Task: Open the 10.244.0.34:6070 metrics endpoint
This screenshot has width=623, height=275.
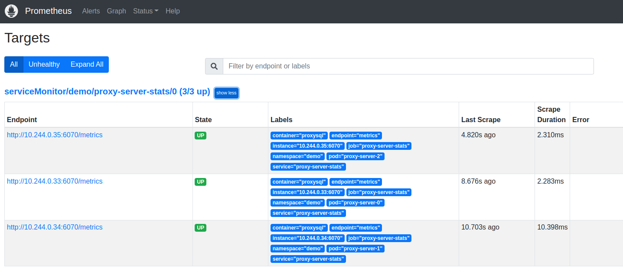Action: click(55, 227)
